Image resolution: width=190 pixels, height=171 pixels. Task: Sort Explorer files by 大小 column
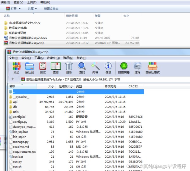[131, 16]
